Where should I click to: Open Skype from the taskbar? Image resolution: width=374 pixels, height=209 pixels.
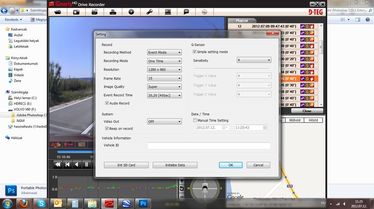click(41, 203)
